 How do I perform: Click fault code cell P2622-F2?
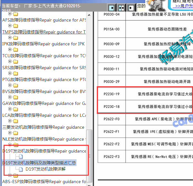click(x=112, y=144)
